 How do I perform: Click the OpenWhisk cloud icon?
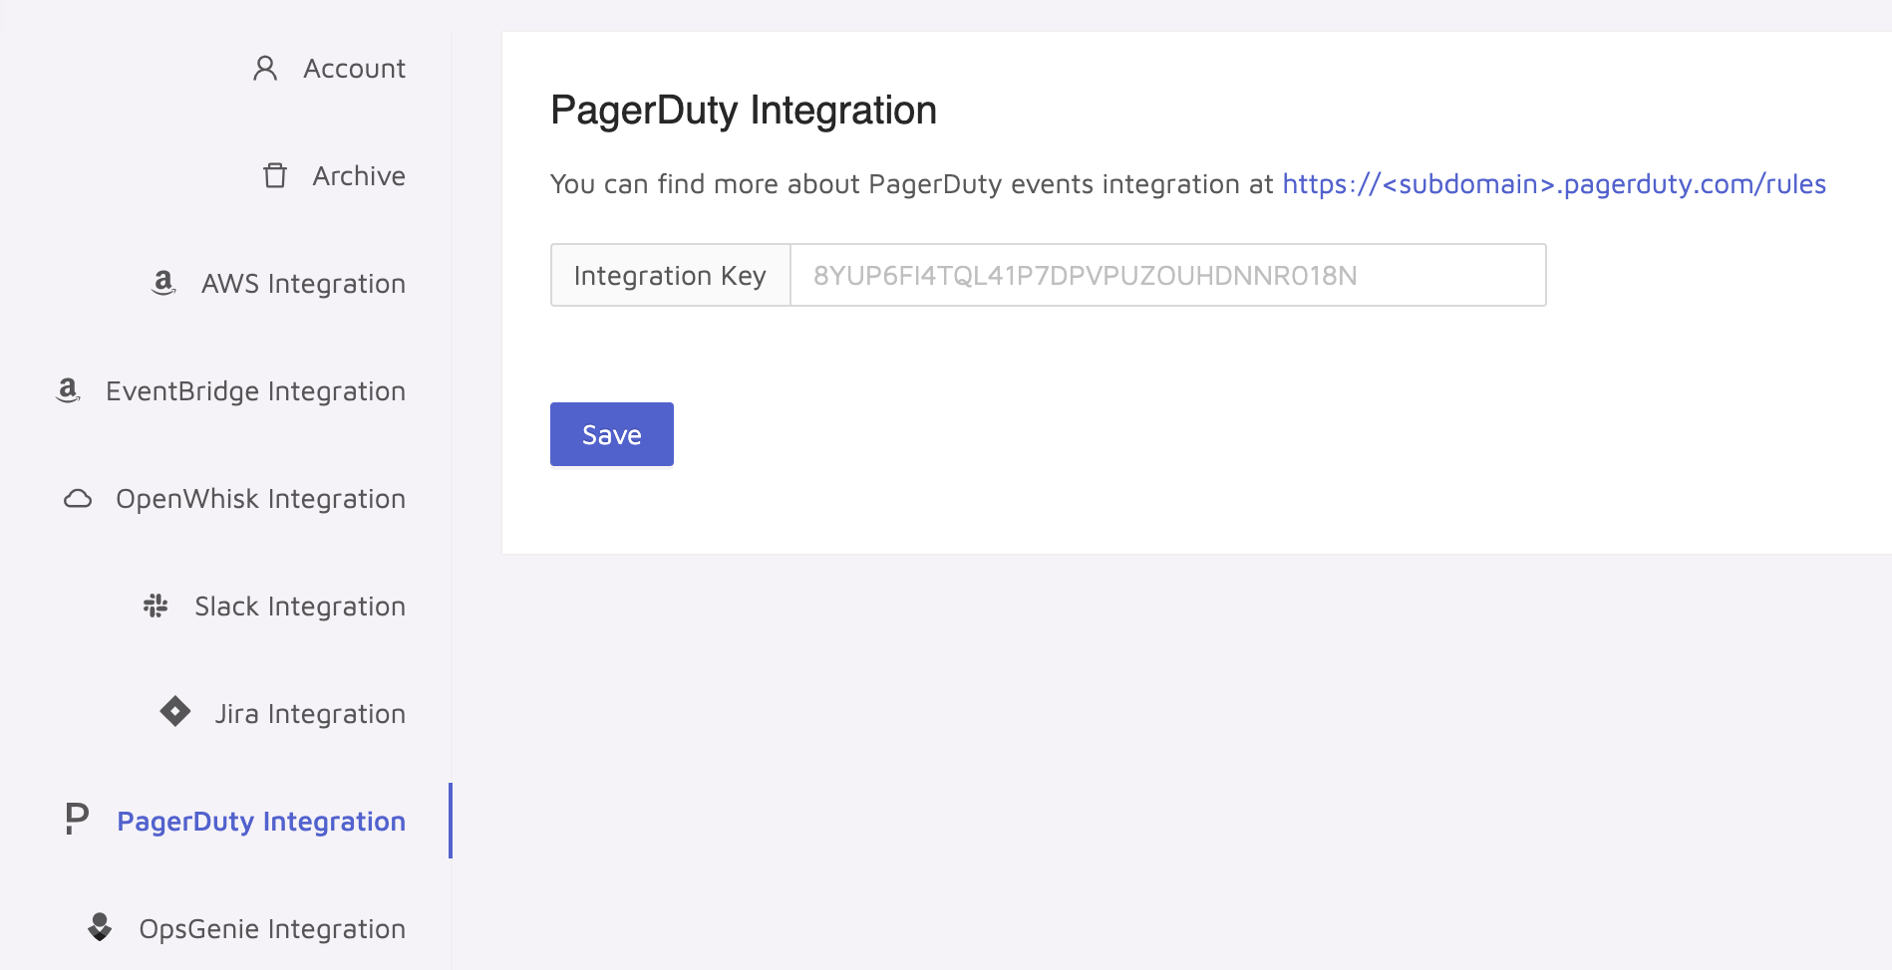pyautogui.click(x=78, y=498)
